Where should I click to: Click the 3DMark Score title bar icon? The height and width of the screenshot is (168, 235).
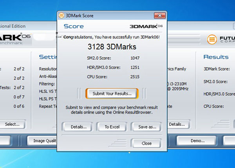click(61, 15)
